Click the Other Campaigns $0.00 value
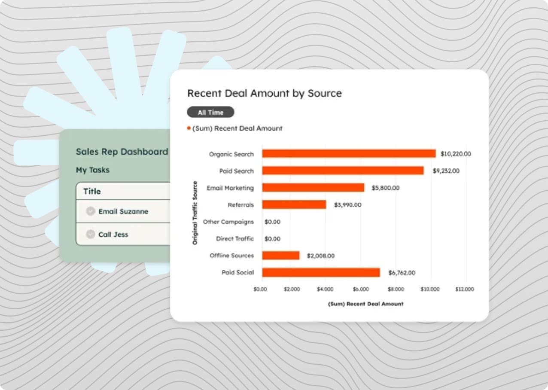The image size is (548, 390). (272, 222)
